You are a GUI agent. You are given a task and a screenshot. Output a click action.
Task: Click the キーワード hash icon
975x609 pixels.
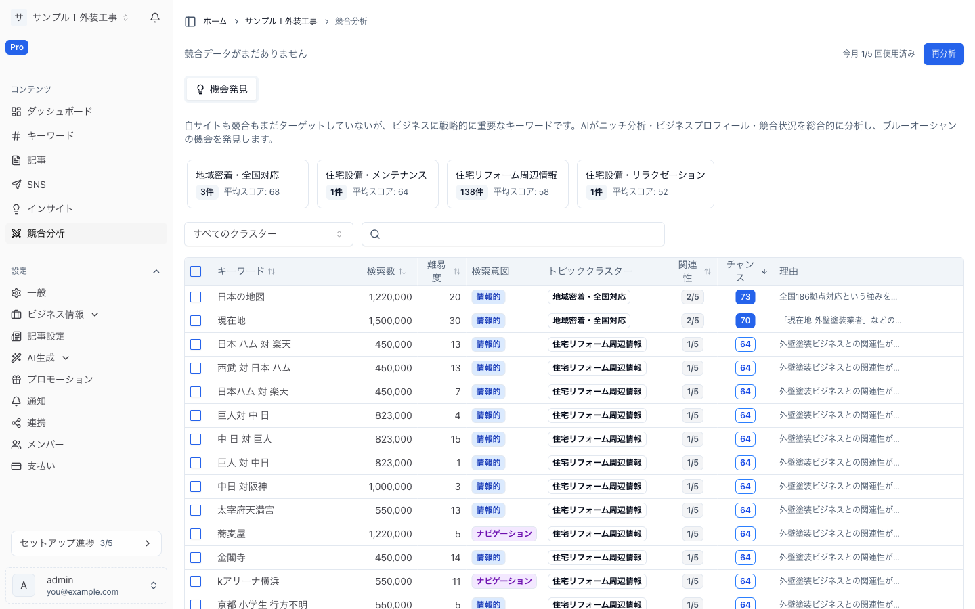pyautogui.click(x=16, y=136)
